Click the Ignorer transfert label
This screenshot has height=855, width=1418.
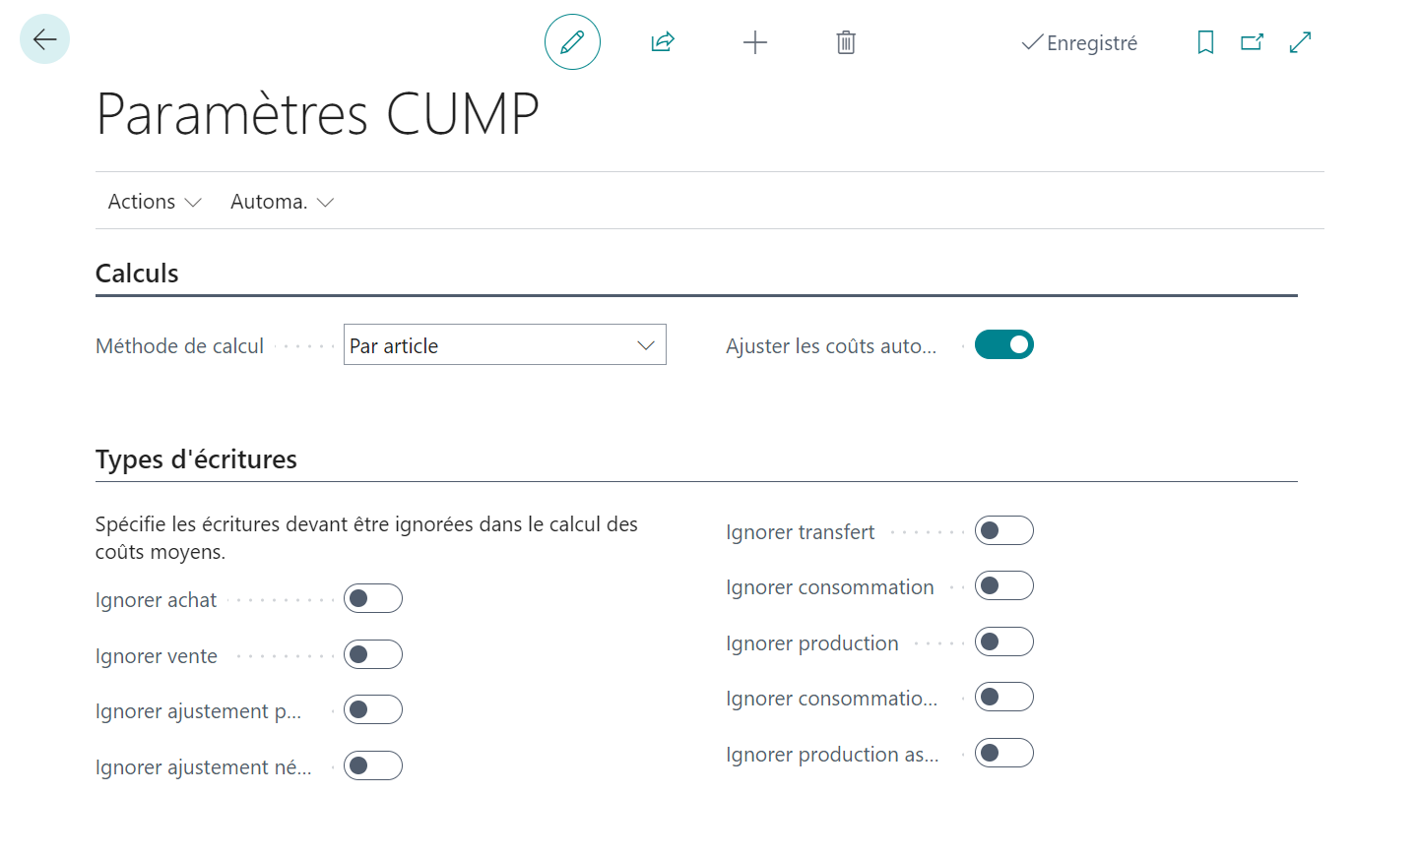point(800,532)
